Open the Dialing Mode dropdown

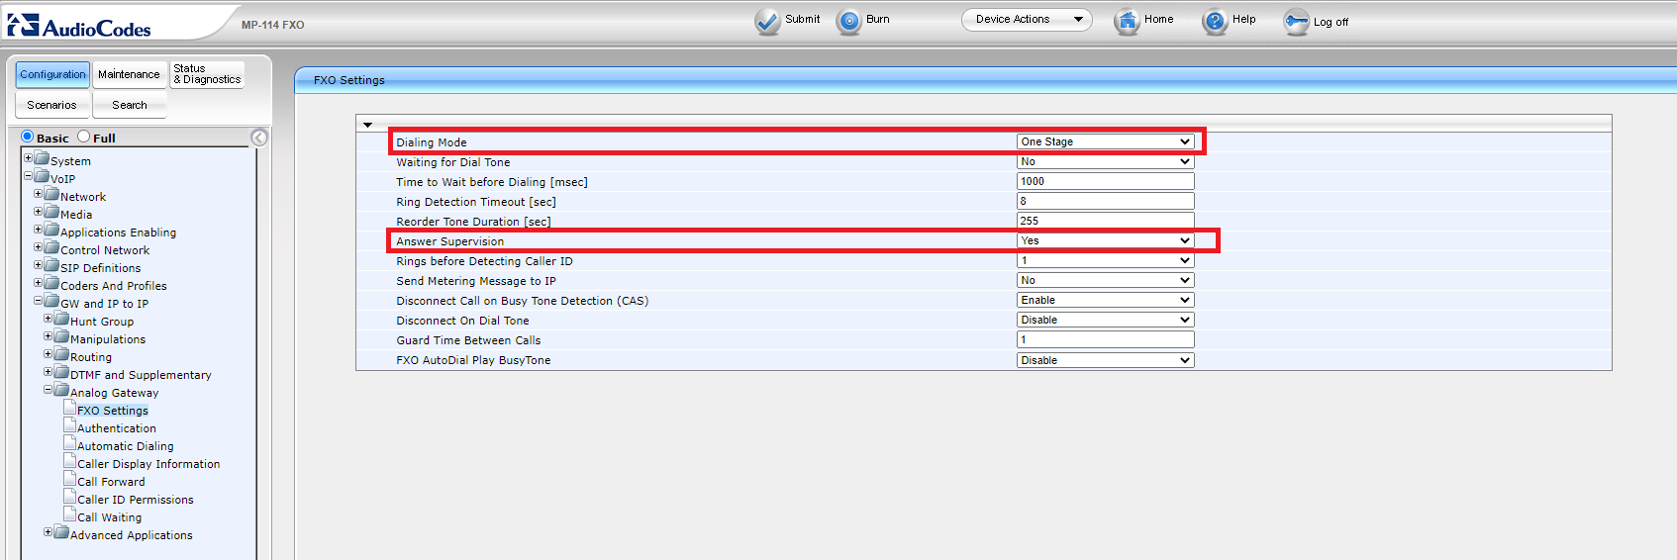click(x=1105, y=141)
